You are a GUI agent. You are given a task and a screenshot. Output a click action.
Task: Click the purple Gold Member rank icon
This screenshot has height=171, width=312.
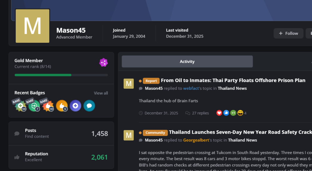(x=103, y=62)
